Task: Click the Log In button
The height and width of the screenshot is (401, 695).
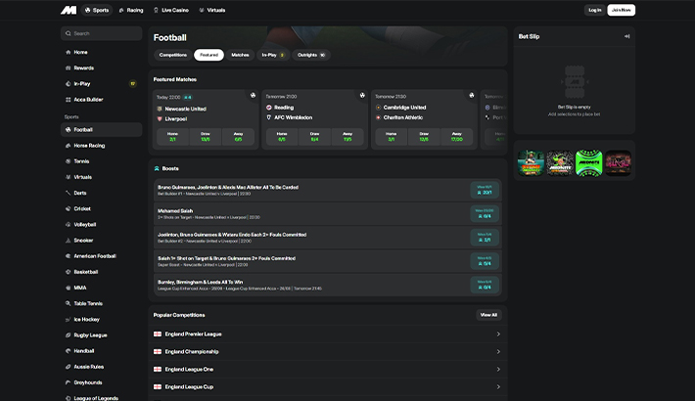Action: pos(595,10)
